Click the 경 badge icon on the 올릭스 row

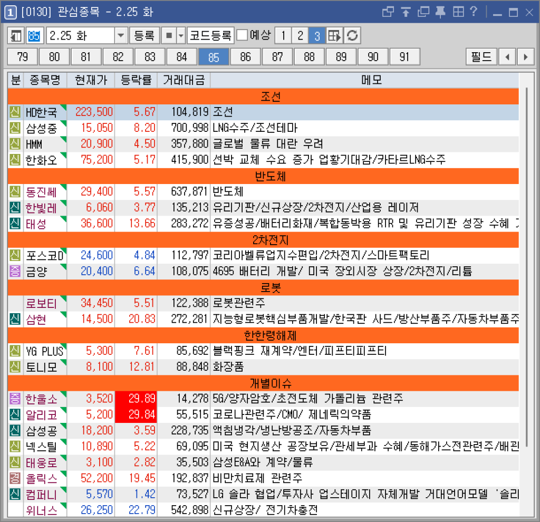point(15,478)
